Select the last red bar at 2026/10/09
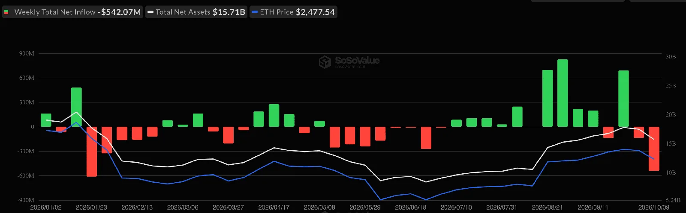Viewport: 686px width, 213px height. tap(654, 149)
